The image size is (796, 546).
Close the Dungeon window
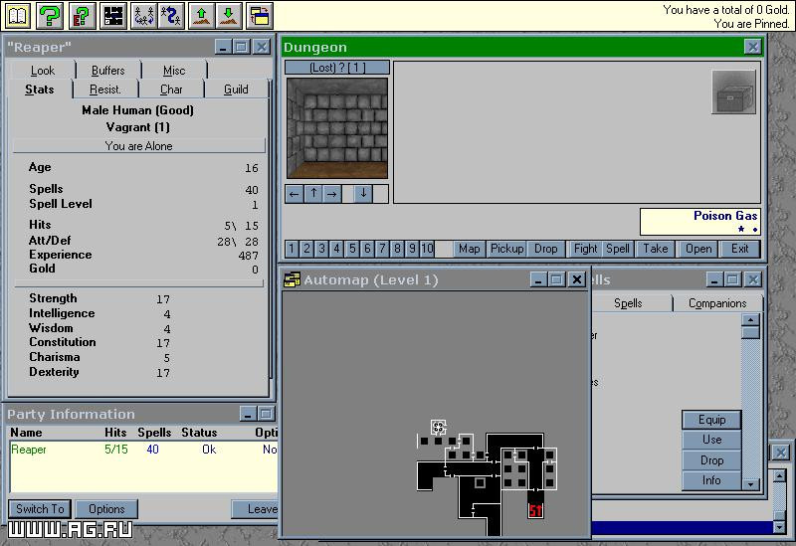[752, 47]
